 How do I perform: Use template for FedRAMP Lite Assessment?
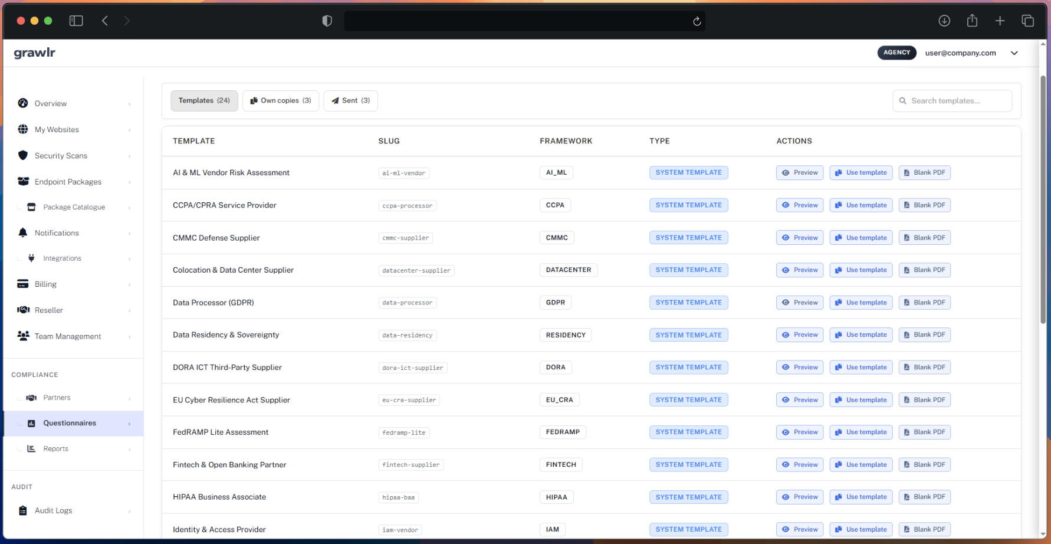point(861,432)
